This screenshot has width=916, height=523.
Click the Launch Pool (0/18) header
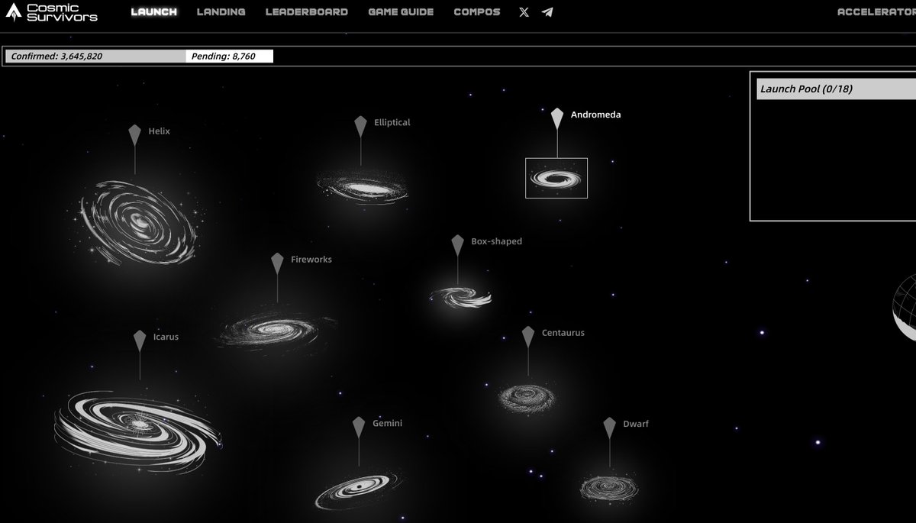click(836, 89)
